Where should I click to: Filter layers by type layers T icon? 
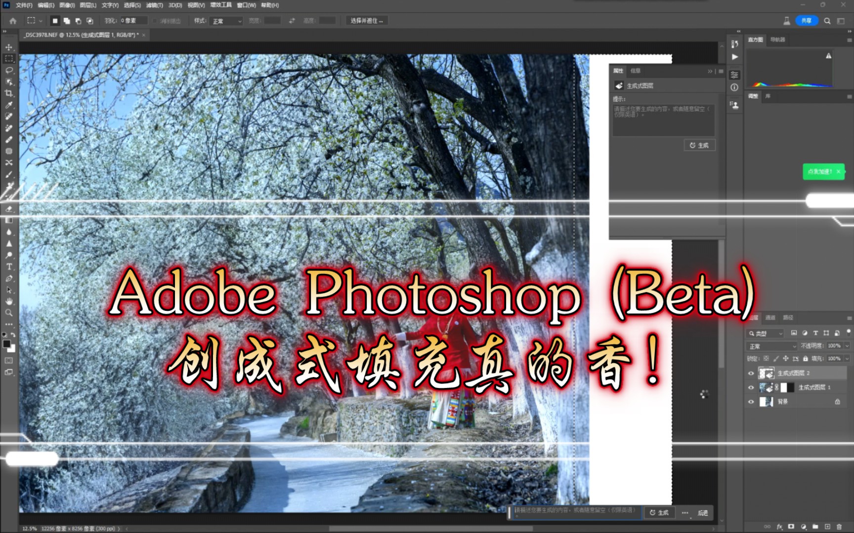click(x=815, y=333)
